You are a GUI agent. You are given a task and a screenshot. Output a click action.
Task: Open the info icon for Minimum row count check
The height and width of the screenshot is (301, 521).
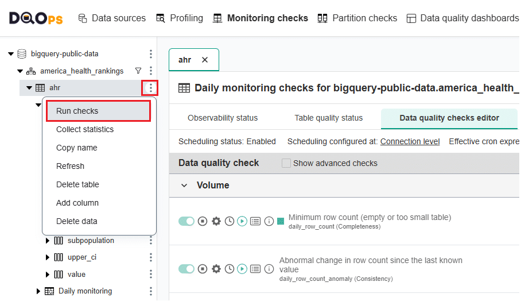(269, 221)
